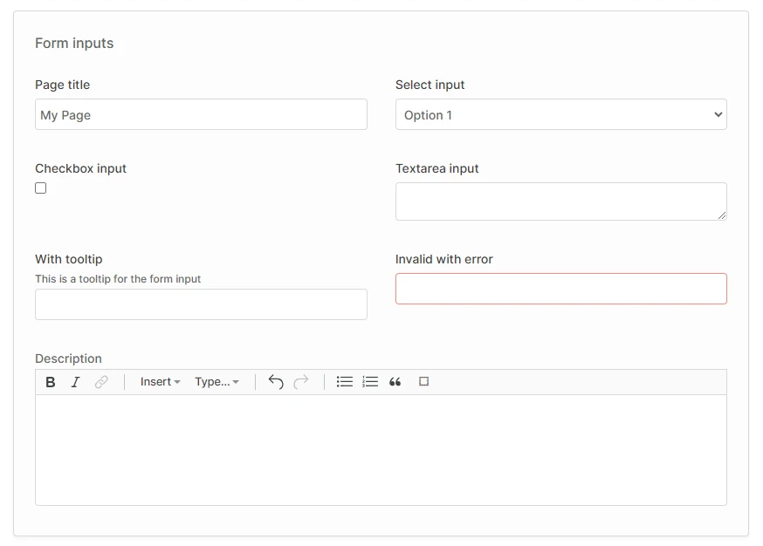Create a bulleted list in the editor
This screenshot has height=546, width=763.
[344, 381]
